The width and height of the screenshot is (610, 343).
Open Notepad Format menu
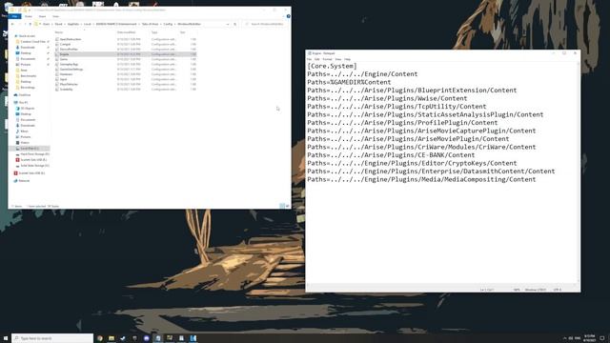(327, 59)
